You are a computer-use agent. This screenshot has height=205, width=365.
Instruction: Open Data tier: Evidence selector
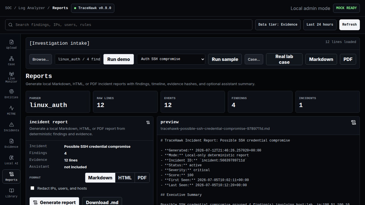coord(278,24)
